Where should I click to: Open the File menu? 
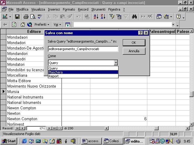click(11, 9)
